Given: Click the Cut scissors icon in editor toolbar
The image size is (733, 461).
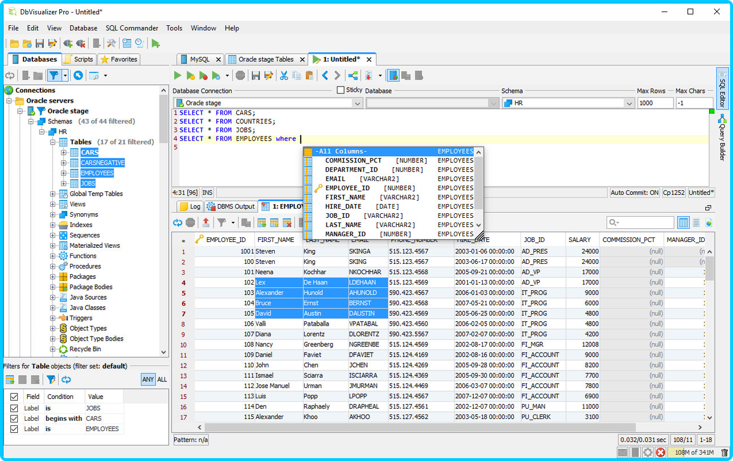Looking at the screenshot, I should [284, 75].
